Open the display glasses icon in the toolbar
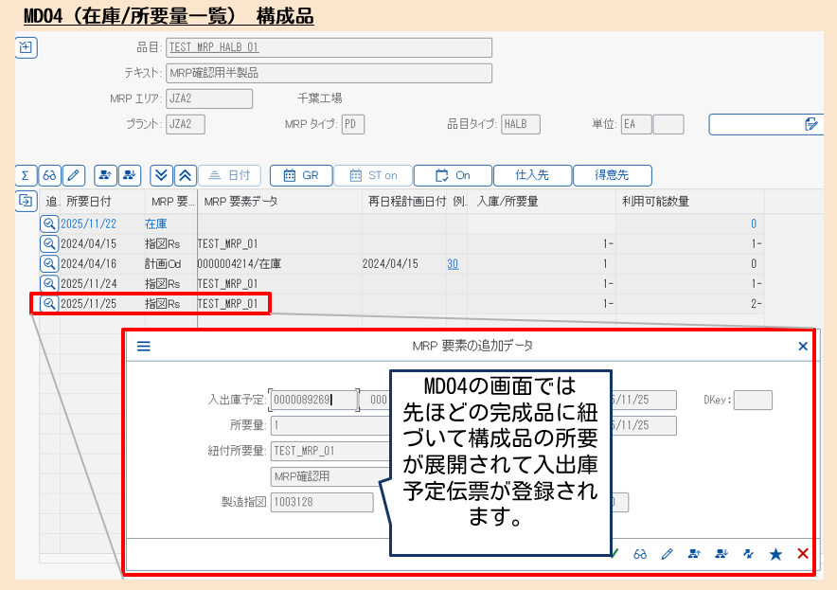 click(50, 175)
